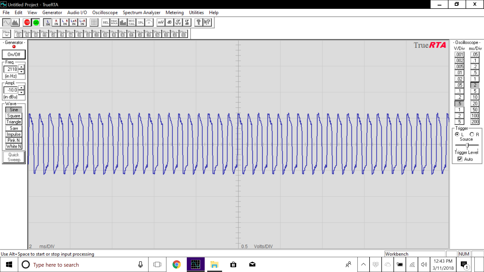Show hidden system tray icons chevron
The height and width of the screenshot is (272, 484).
[x=363, y=264]
